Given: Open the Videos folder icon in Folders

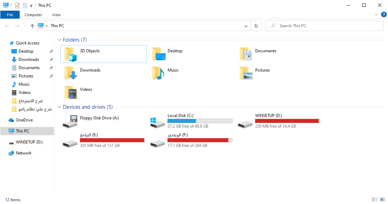Looking at the screenshot, I should pos(71,93).
